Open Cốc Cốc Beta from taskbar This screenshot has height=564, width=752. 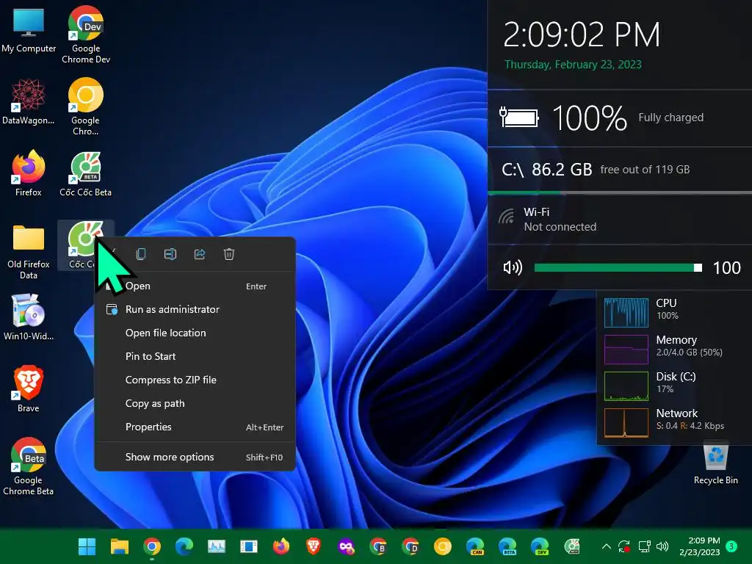[571, 546]
